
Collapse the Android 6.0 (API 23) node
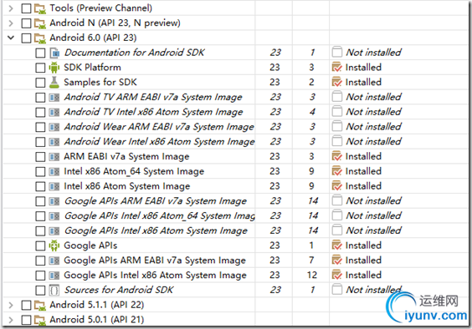pos(11,38)
